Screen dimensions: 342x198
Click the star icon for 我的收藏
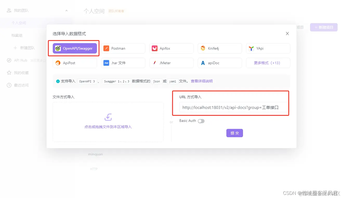pyautogui.click(x=9, y=73)
